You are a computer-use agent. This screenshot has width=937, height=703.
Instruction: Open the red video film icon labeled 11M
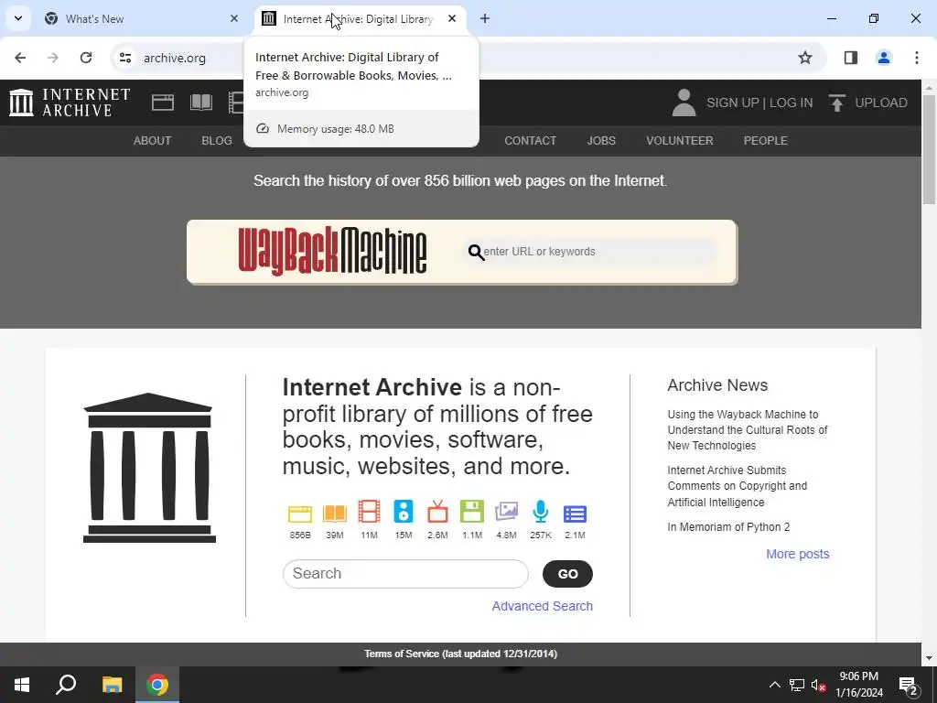click(x=369, y=513)
